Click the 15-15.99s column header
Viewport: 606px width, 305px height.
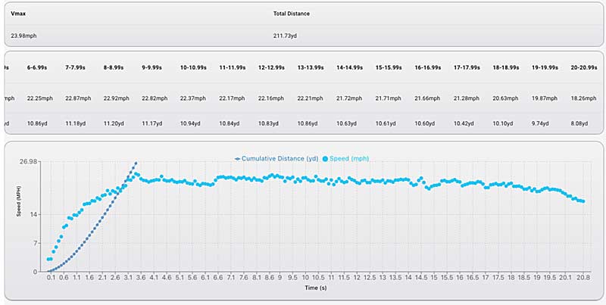click(x=389, y=67)
